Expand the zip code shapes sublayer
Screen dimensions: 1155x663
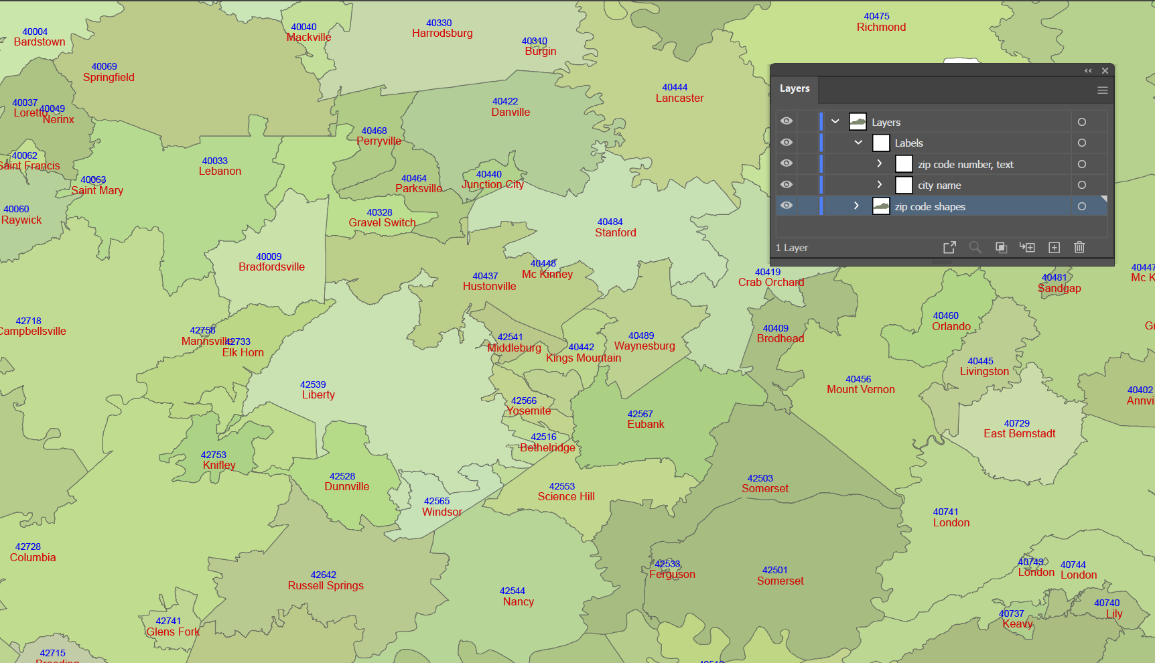click(856, 206)
